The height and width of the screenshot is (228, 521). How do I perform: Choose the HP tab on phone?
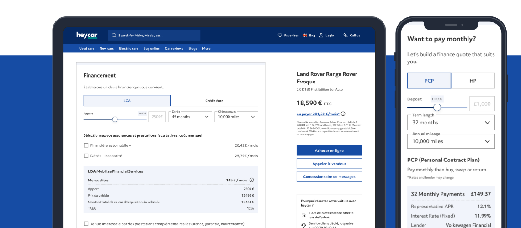coord(473,81)
